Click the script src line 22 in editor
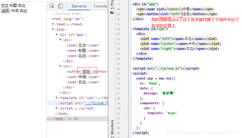The height and width of the screenshot is (138, 242). [166, 68]
